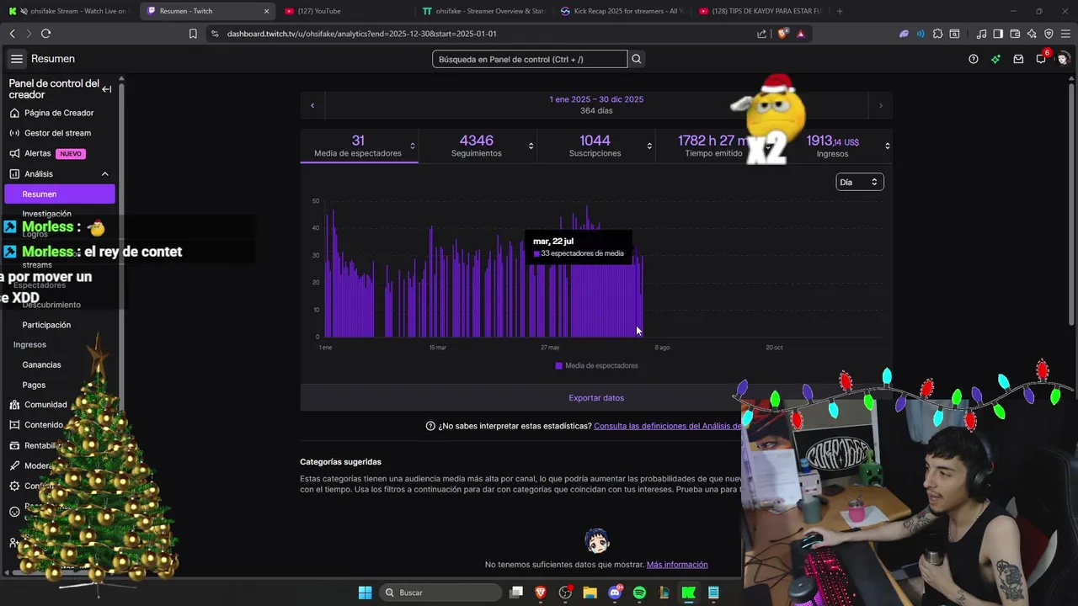
Task: Open the Brave Leo AI sparkle icon
Action: pyautogui.click(x=1032, y=34)
